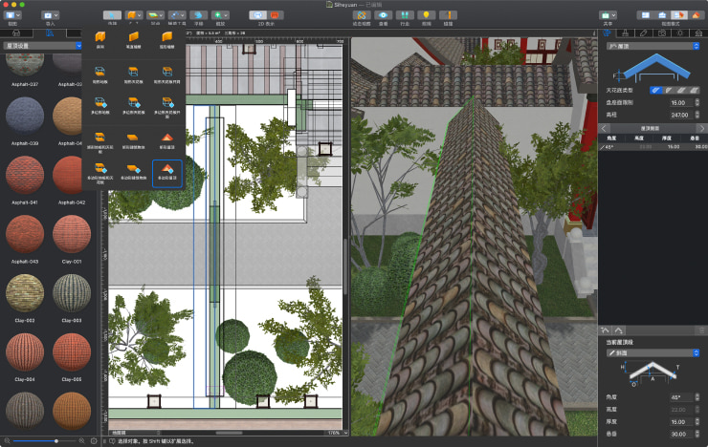The image size is (708, 447).
Task: Choose the arc wall tool in popup
Action: [x=167, y=39]
